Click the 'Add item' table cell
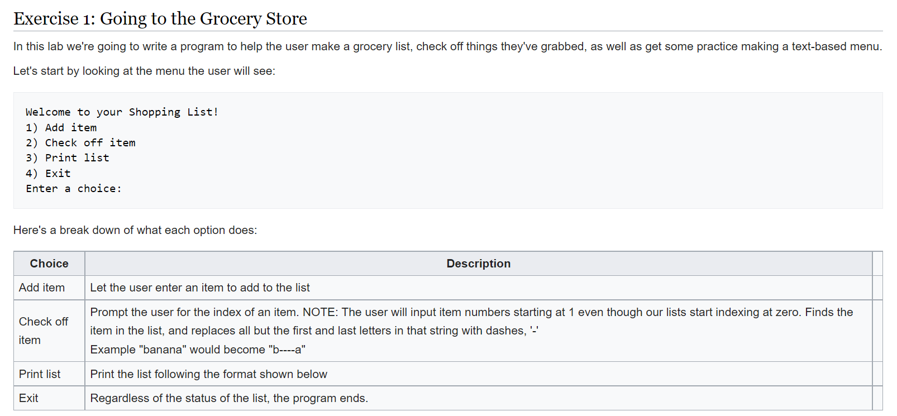 49,288
